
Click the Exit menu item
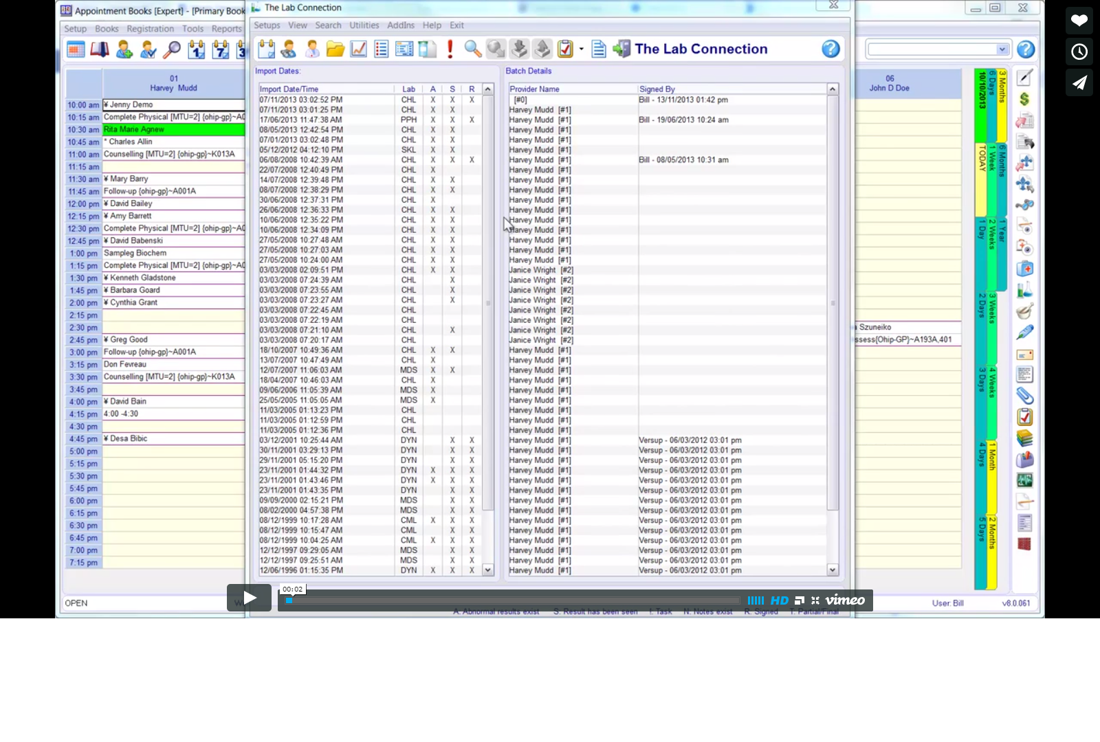tap(456, 25)
